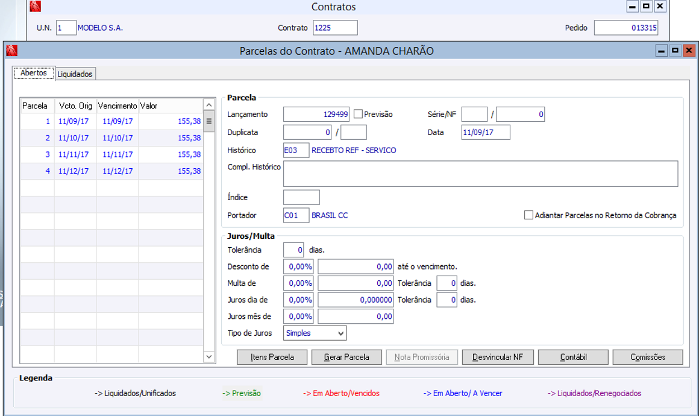This screenshot has height=416, width=699.
Task: Select the Abertos tab
Action: tap(34, 73)
